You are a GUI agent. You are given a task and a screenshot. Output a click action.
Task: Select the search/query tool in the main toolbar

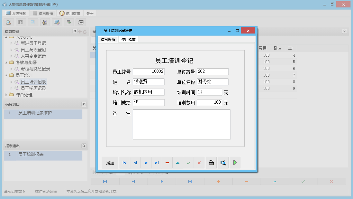tap(9, 22)
